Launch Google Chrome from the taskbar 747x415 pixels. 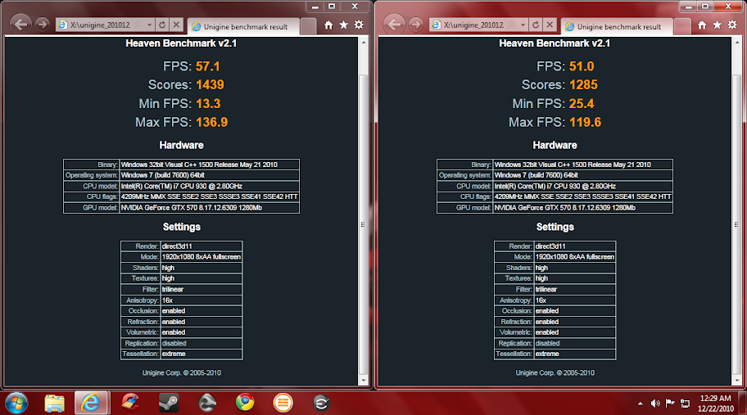245,403
